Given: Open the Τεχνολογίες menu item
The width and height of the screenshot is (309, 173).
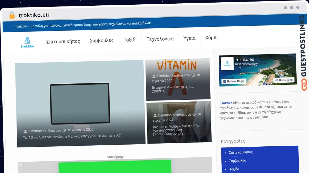Looking at the screenshot, I should pos(160,38).
